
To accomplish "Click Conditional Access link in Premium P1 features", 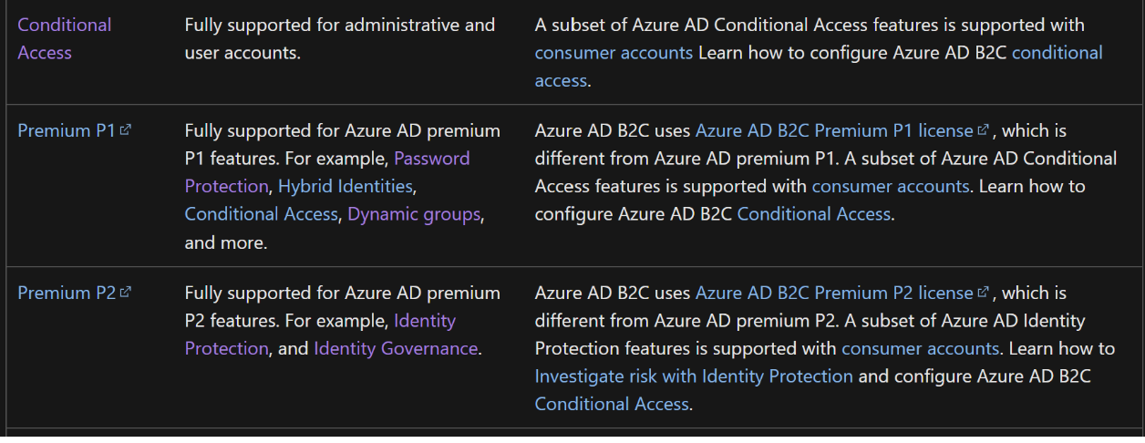I will [x=261, y=213].
